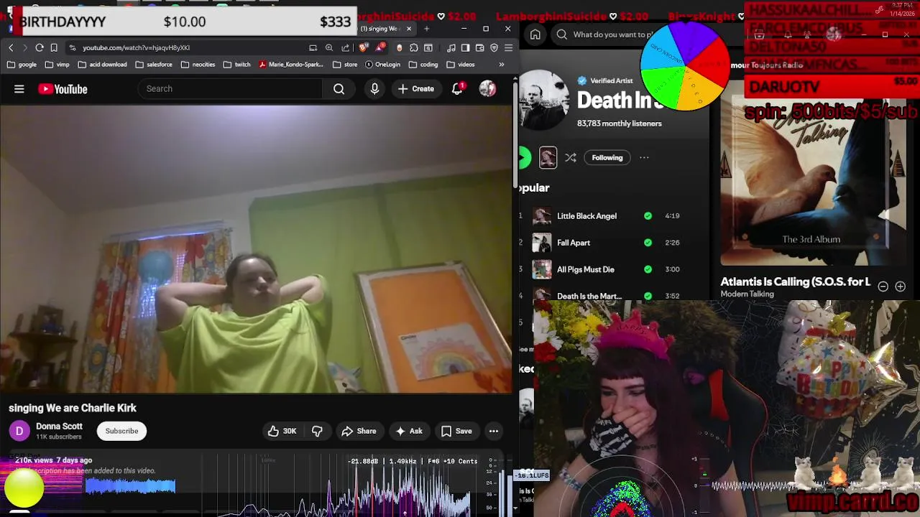920x517 pixels.
Task: Toggle the browser sidebar panel icon
Action: (x=465, y=47)
